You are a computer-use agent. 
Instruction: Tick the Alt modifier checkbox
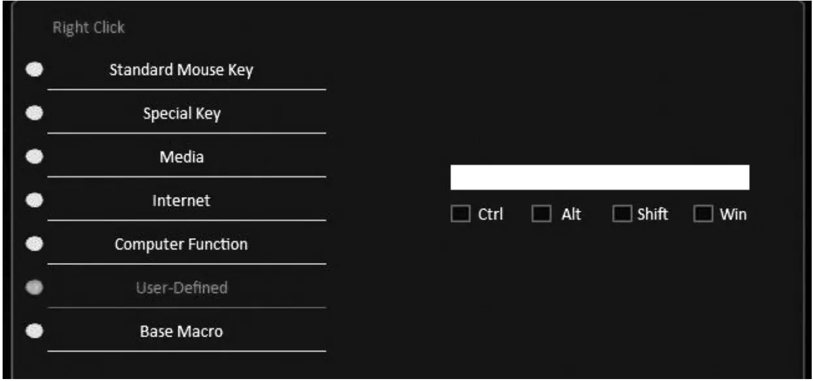tap(541, 214)
